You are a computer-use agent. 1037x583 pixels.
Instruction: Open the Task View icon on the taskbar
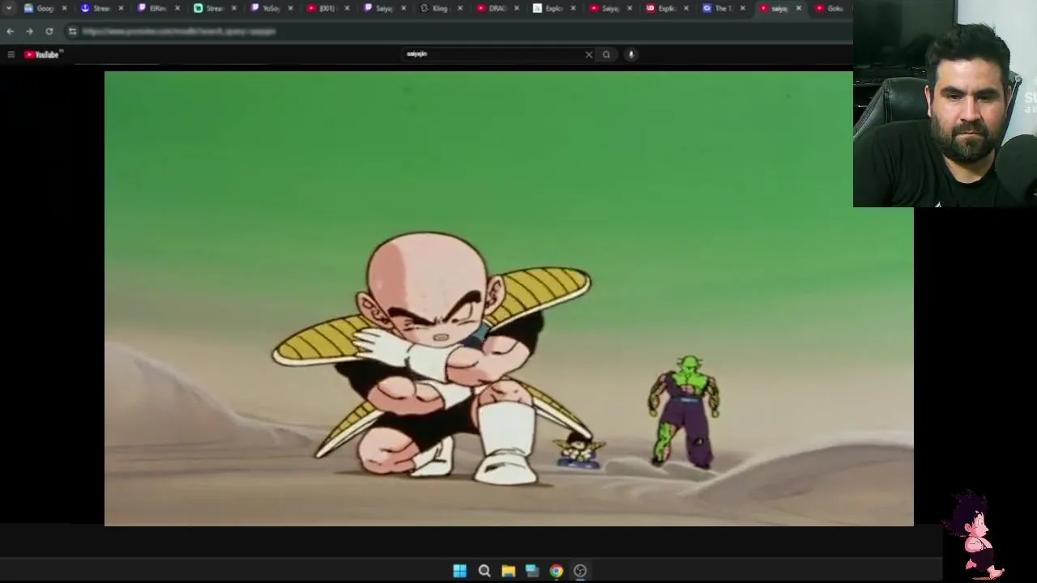click(x=532, y=571)
